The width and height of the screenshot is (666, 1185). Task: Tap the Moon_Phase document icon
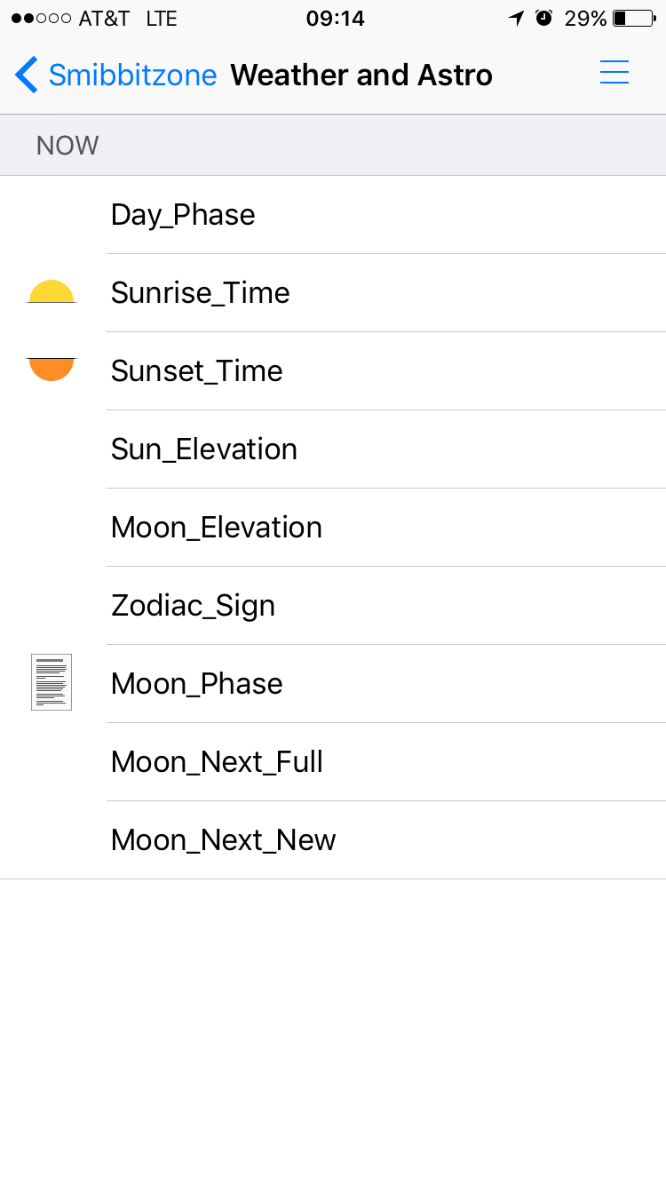point(52,682)
